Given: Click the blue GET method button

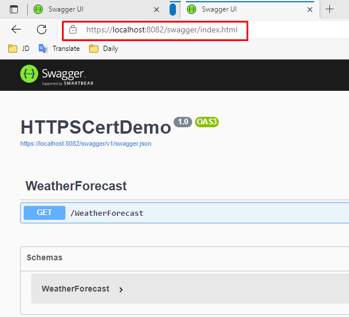Looking at the screenshot, I should coord(45,213).
